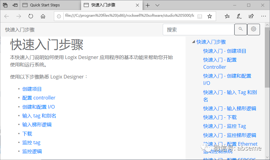Click the vertical scrollbar thumb
The height and width of the screenshot is (160, 270).
click(x=267, y=57)
